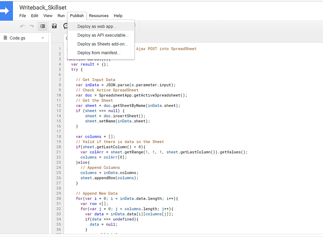Save the script with the floppy icon
Screen dimensions: 323x237
pyautogui.click(x=54, y=26)
